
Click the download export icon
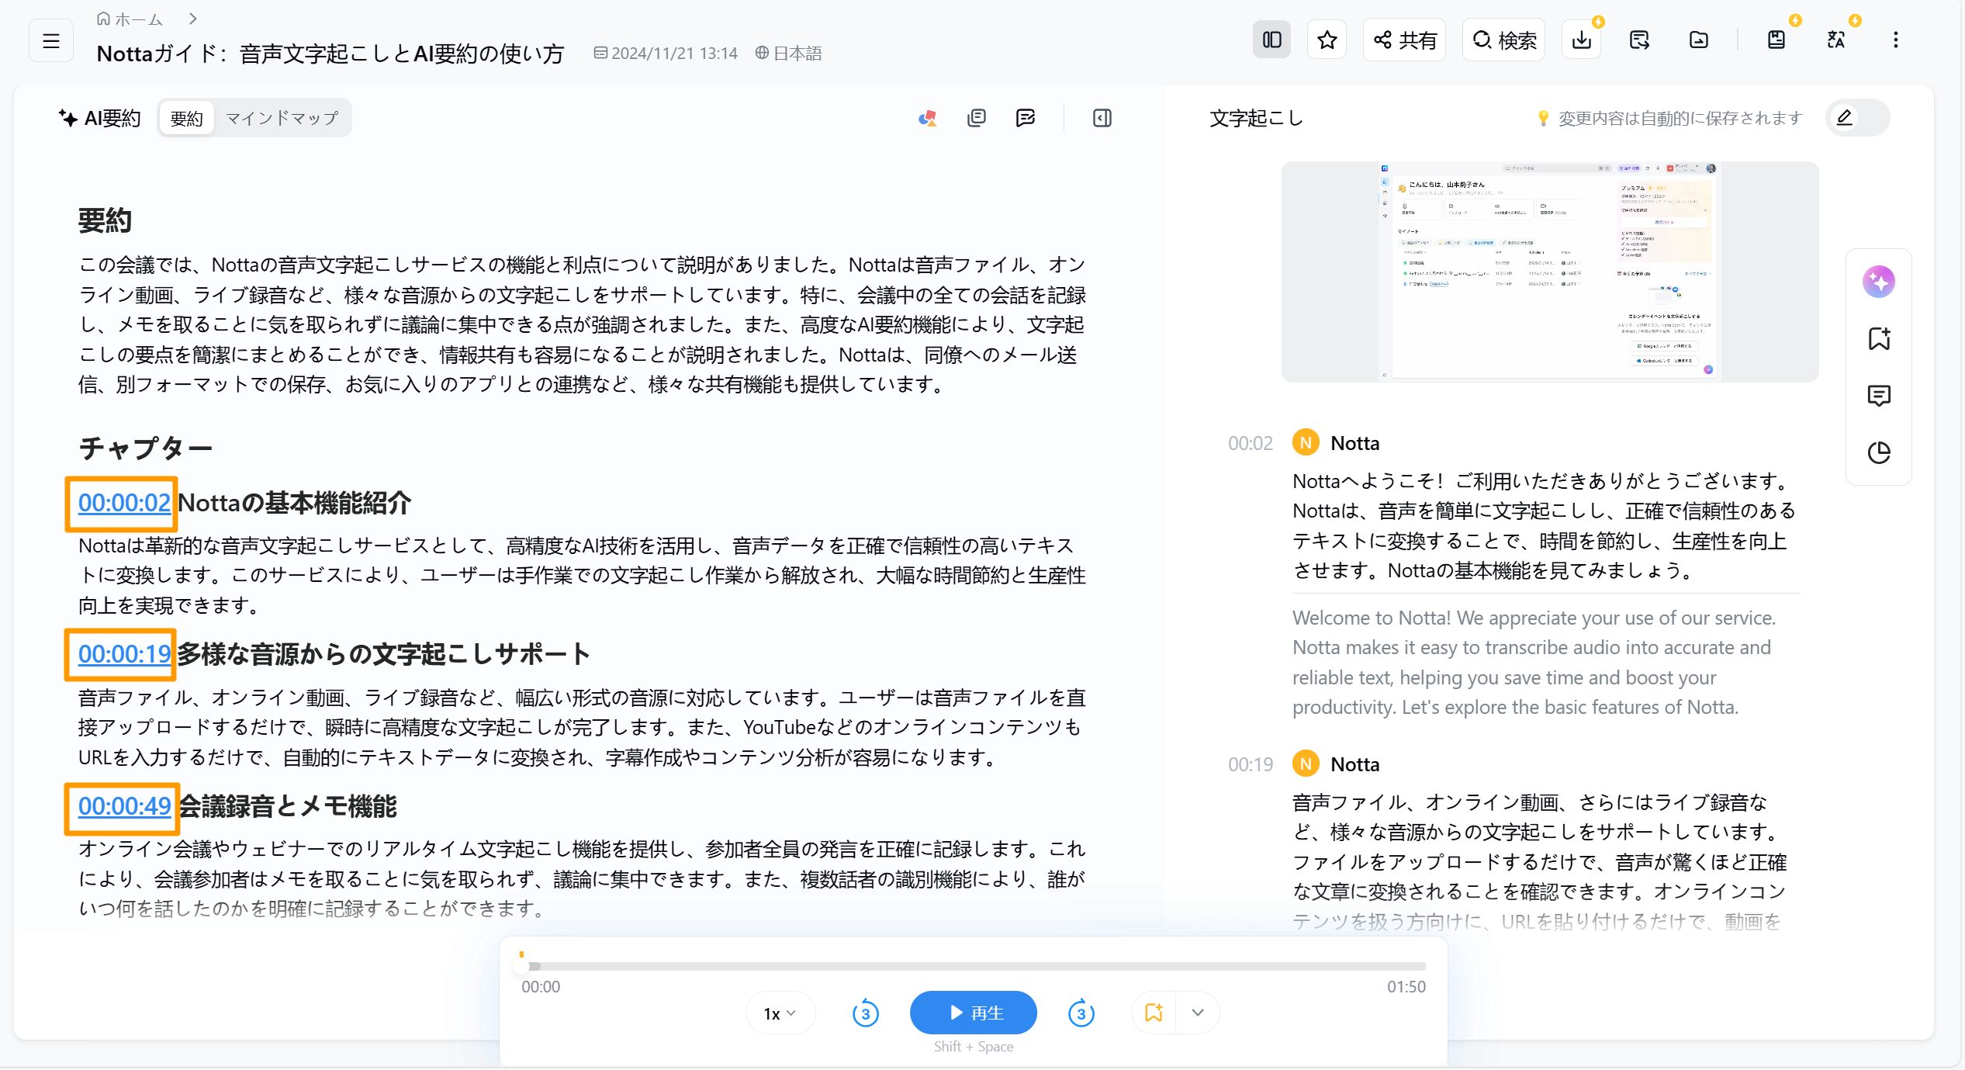tap(1582, 40)
